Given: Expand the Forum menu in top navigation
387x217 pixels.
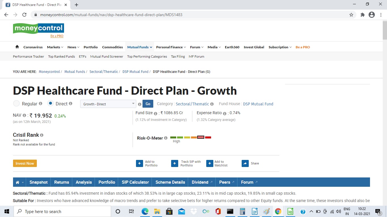Looking at the screenshot, I should (x=197, y=47).
